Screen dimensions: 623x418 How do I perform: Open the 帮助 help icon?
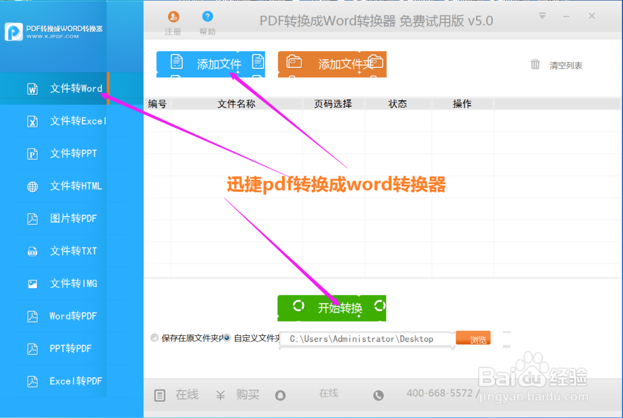pyautogui.click(x=207, y=16)
